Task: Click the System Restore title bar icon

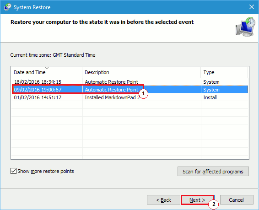Action: click(8, 7)
